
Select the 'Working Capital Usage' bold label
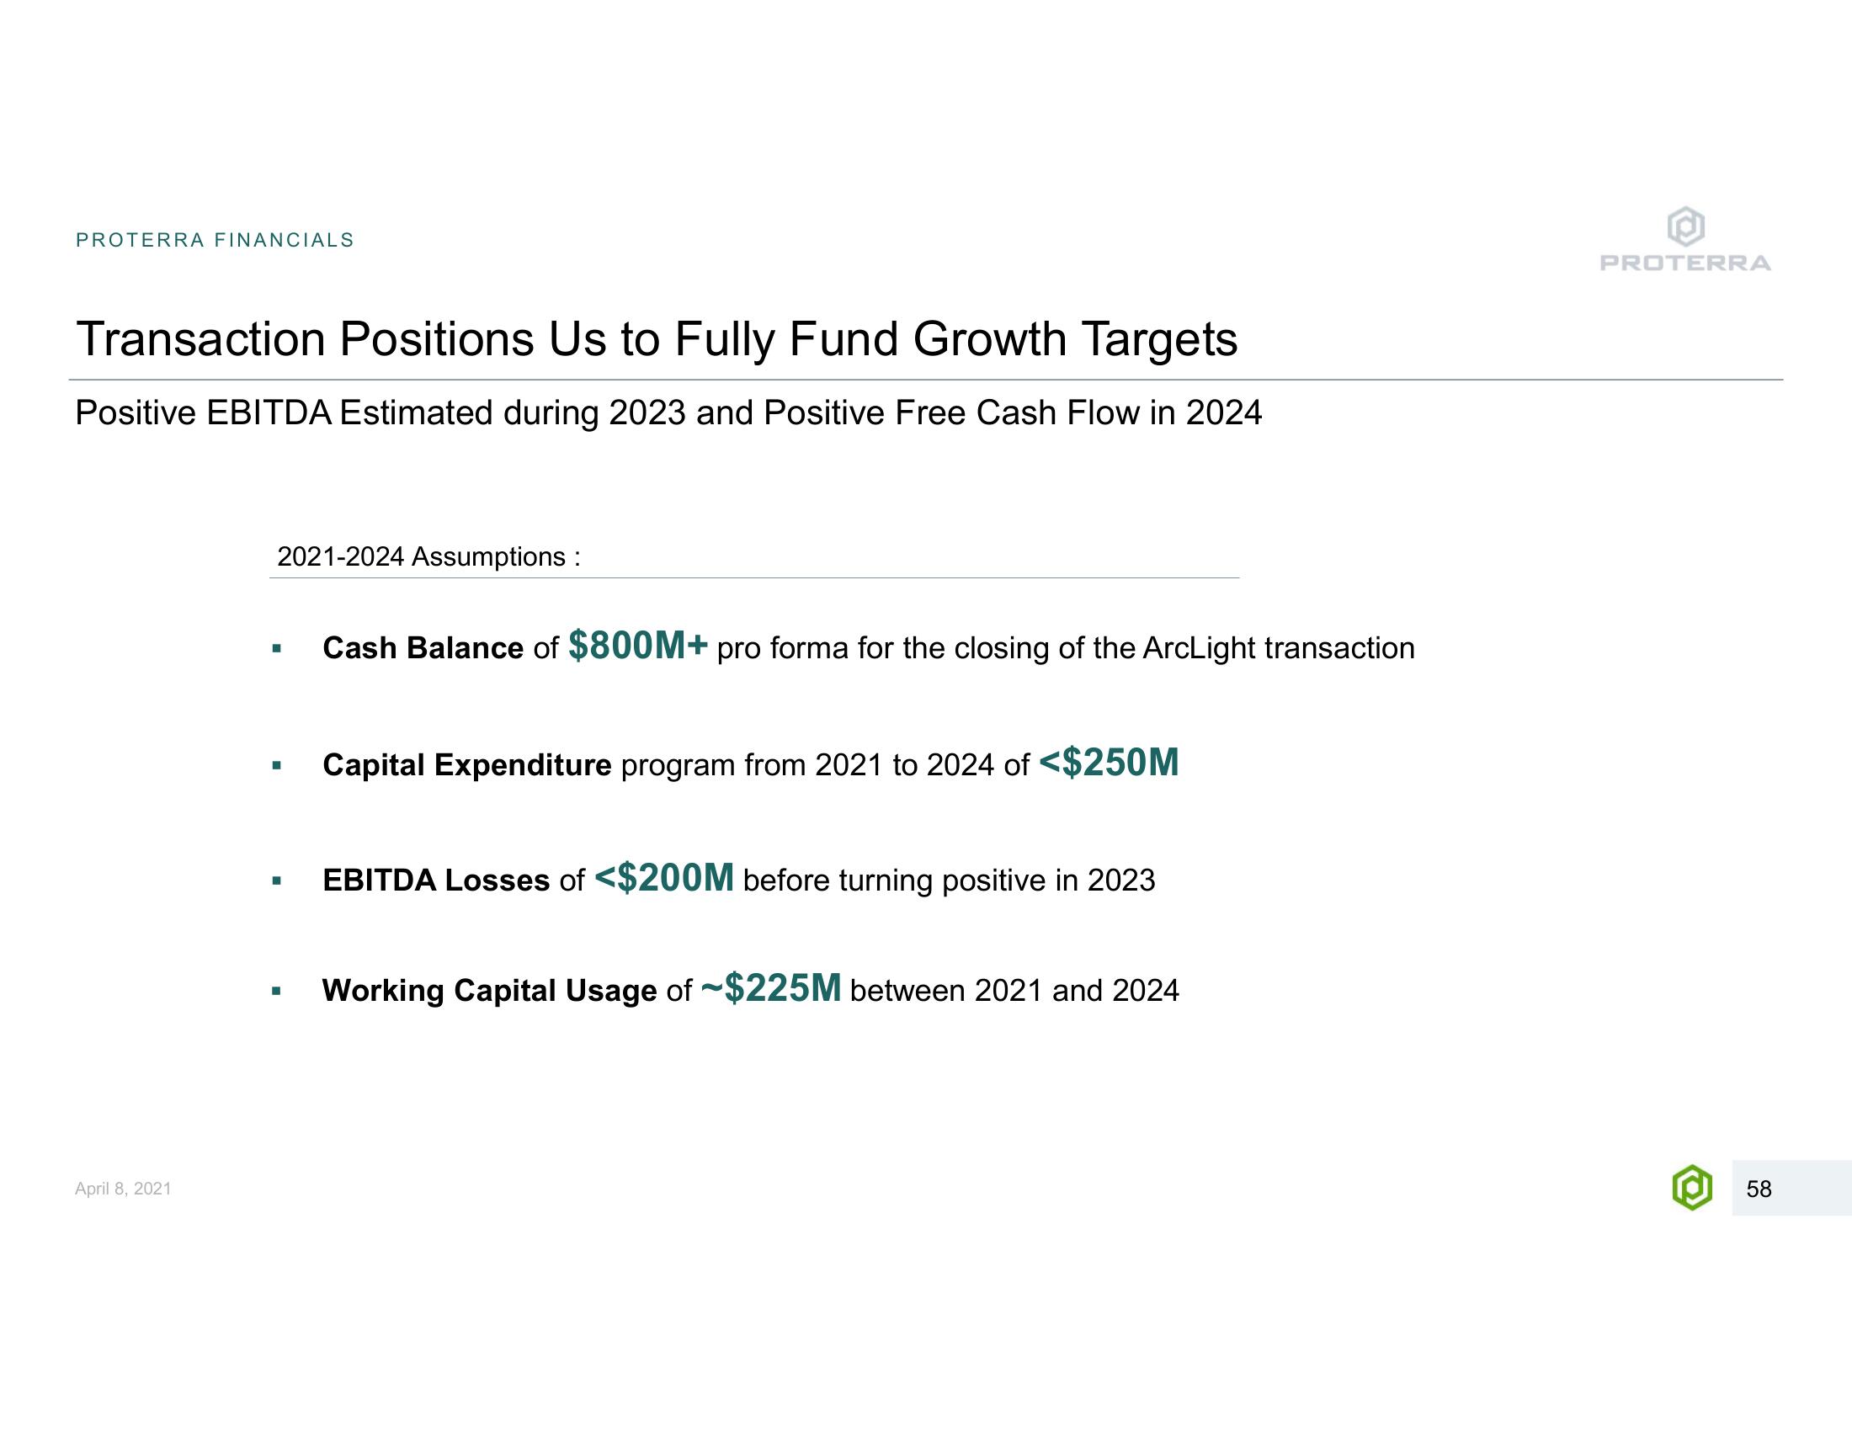click(x=489, y=991)
